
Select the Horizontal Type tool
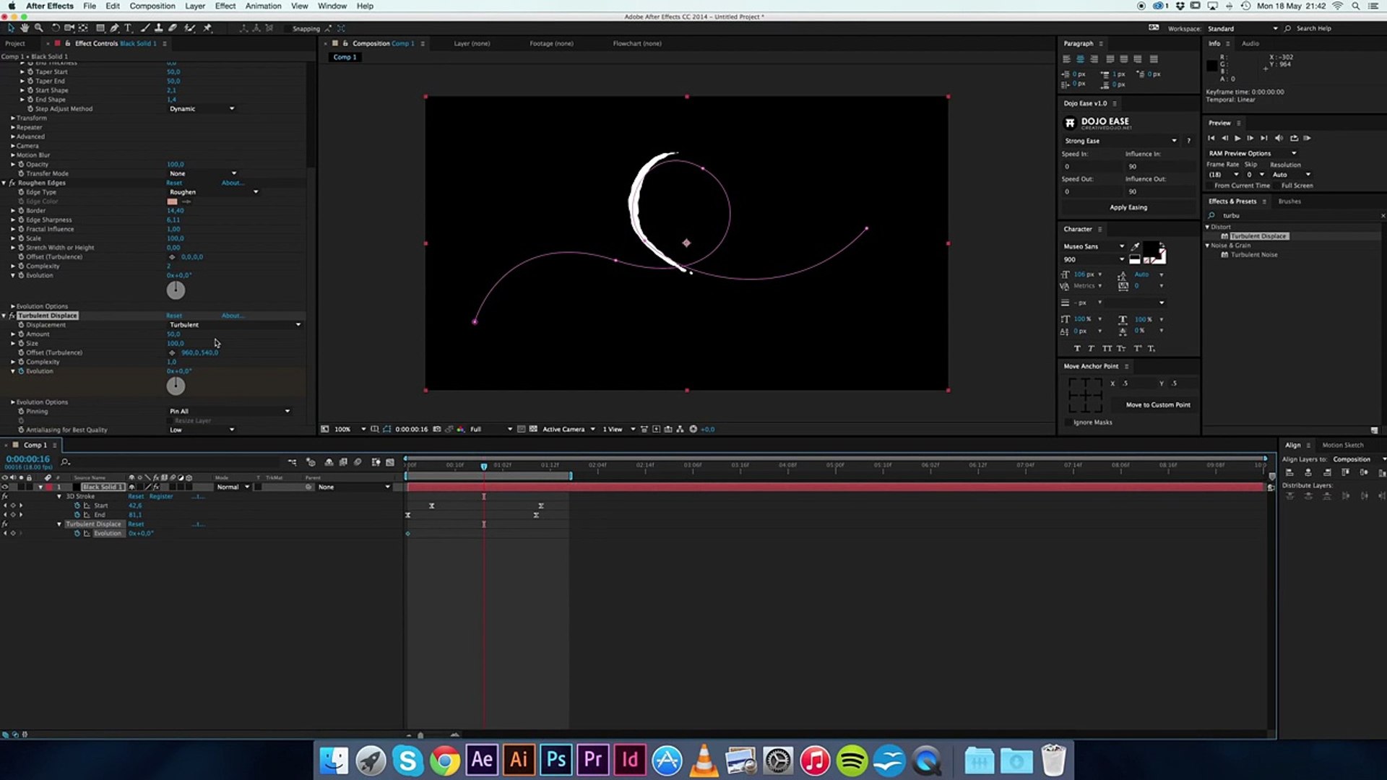click(128, 28)
